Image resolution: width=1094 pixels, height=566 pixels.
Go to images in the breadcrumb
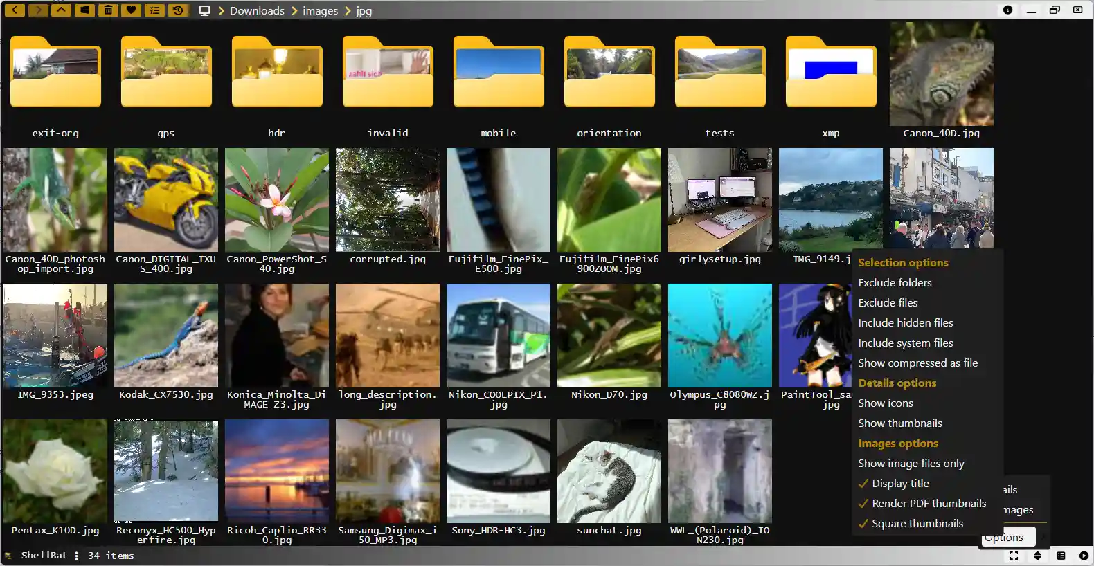(320, 10)
